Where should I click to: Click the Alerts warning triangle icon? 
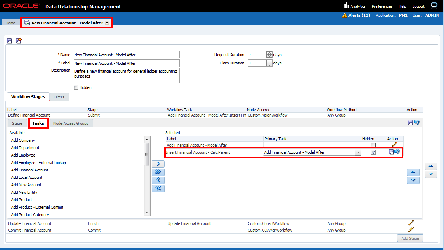click(345, 15)
